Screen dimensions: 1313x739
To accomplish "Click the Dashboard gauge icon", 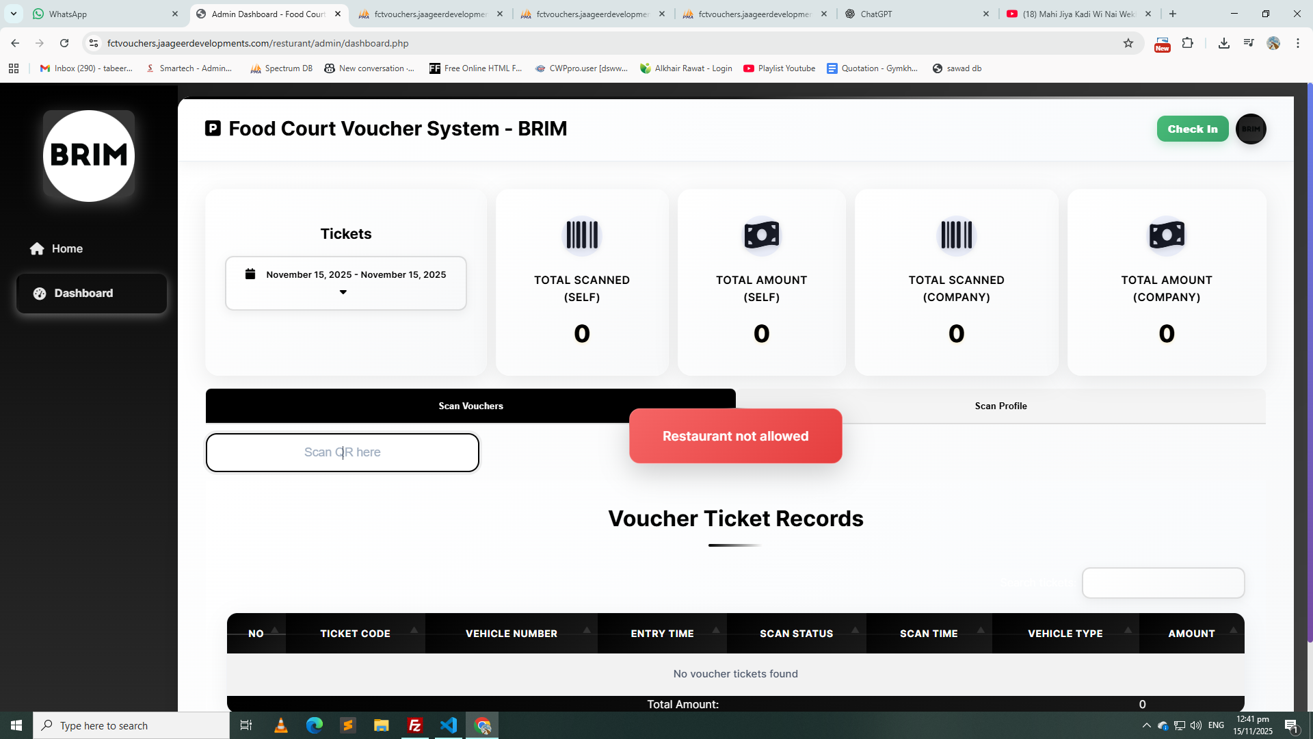I will (40, 294).
